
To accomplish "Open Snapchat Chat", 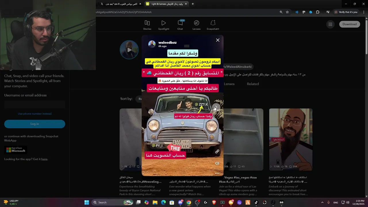I will coord(180,25).
